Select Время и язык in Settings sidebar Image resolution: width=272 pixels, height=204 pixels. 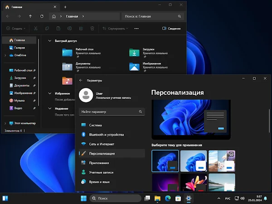(112, 182)
